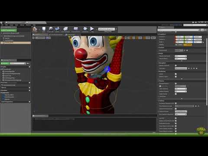Open the debug object selector dropdown
The image size is (208, 156).
point(107,29)
